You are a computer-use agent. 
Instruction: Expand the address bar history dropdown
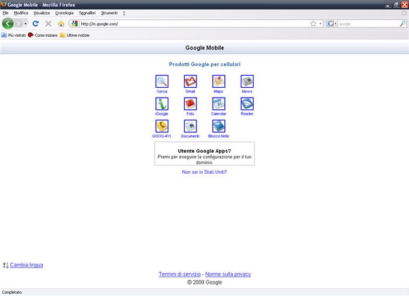(x=321, y=23)
